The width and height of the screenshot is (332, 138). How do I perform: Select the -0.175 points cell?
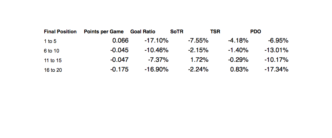(x=119, y=69)
